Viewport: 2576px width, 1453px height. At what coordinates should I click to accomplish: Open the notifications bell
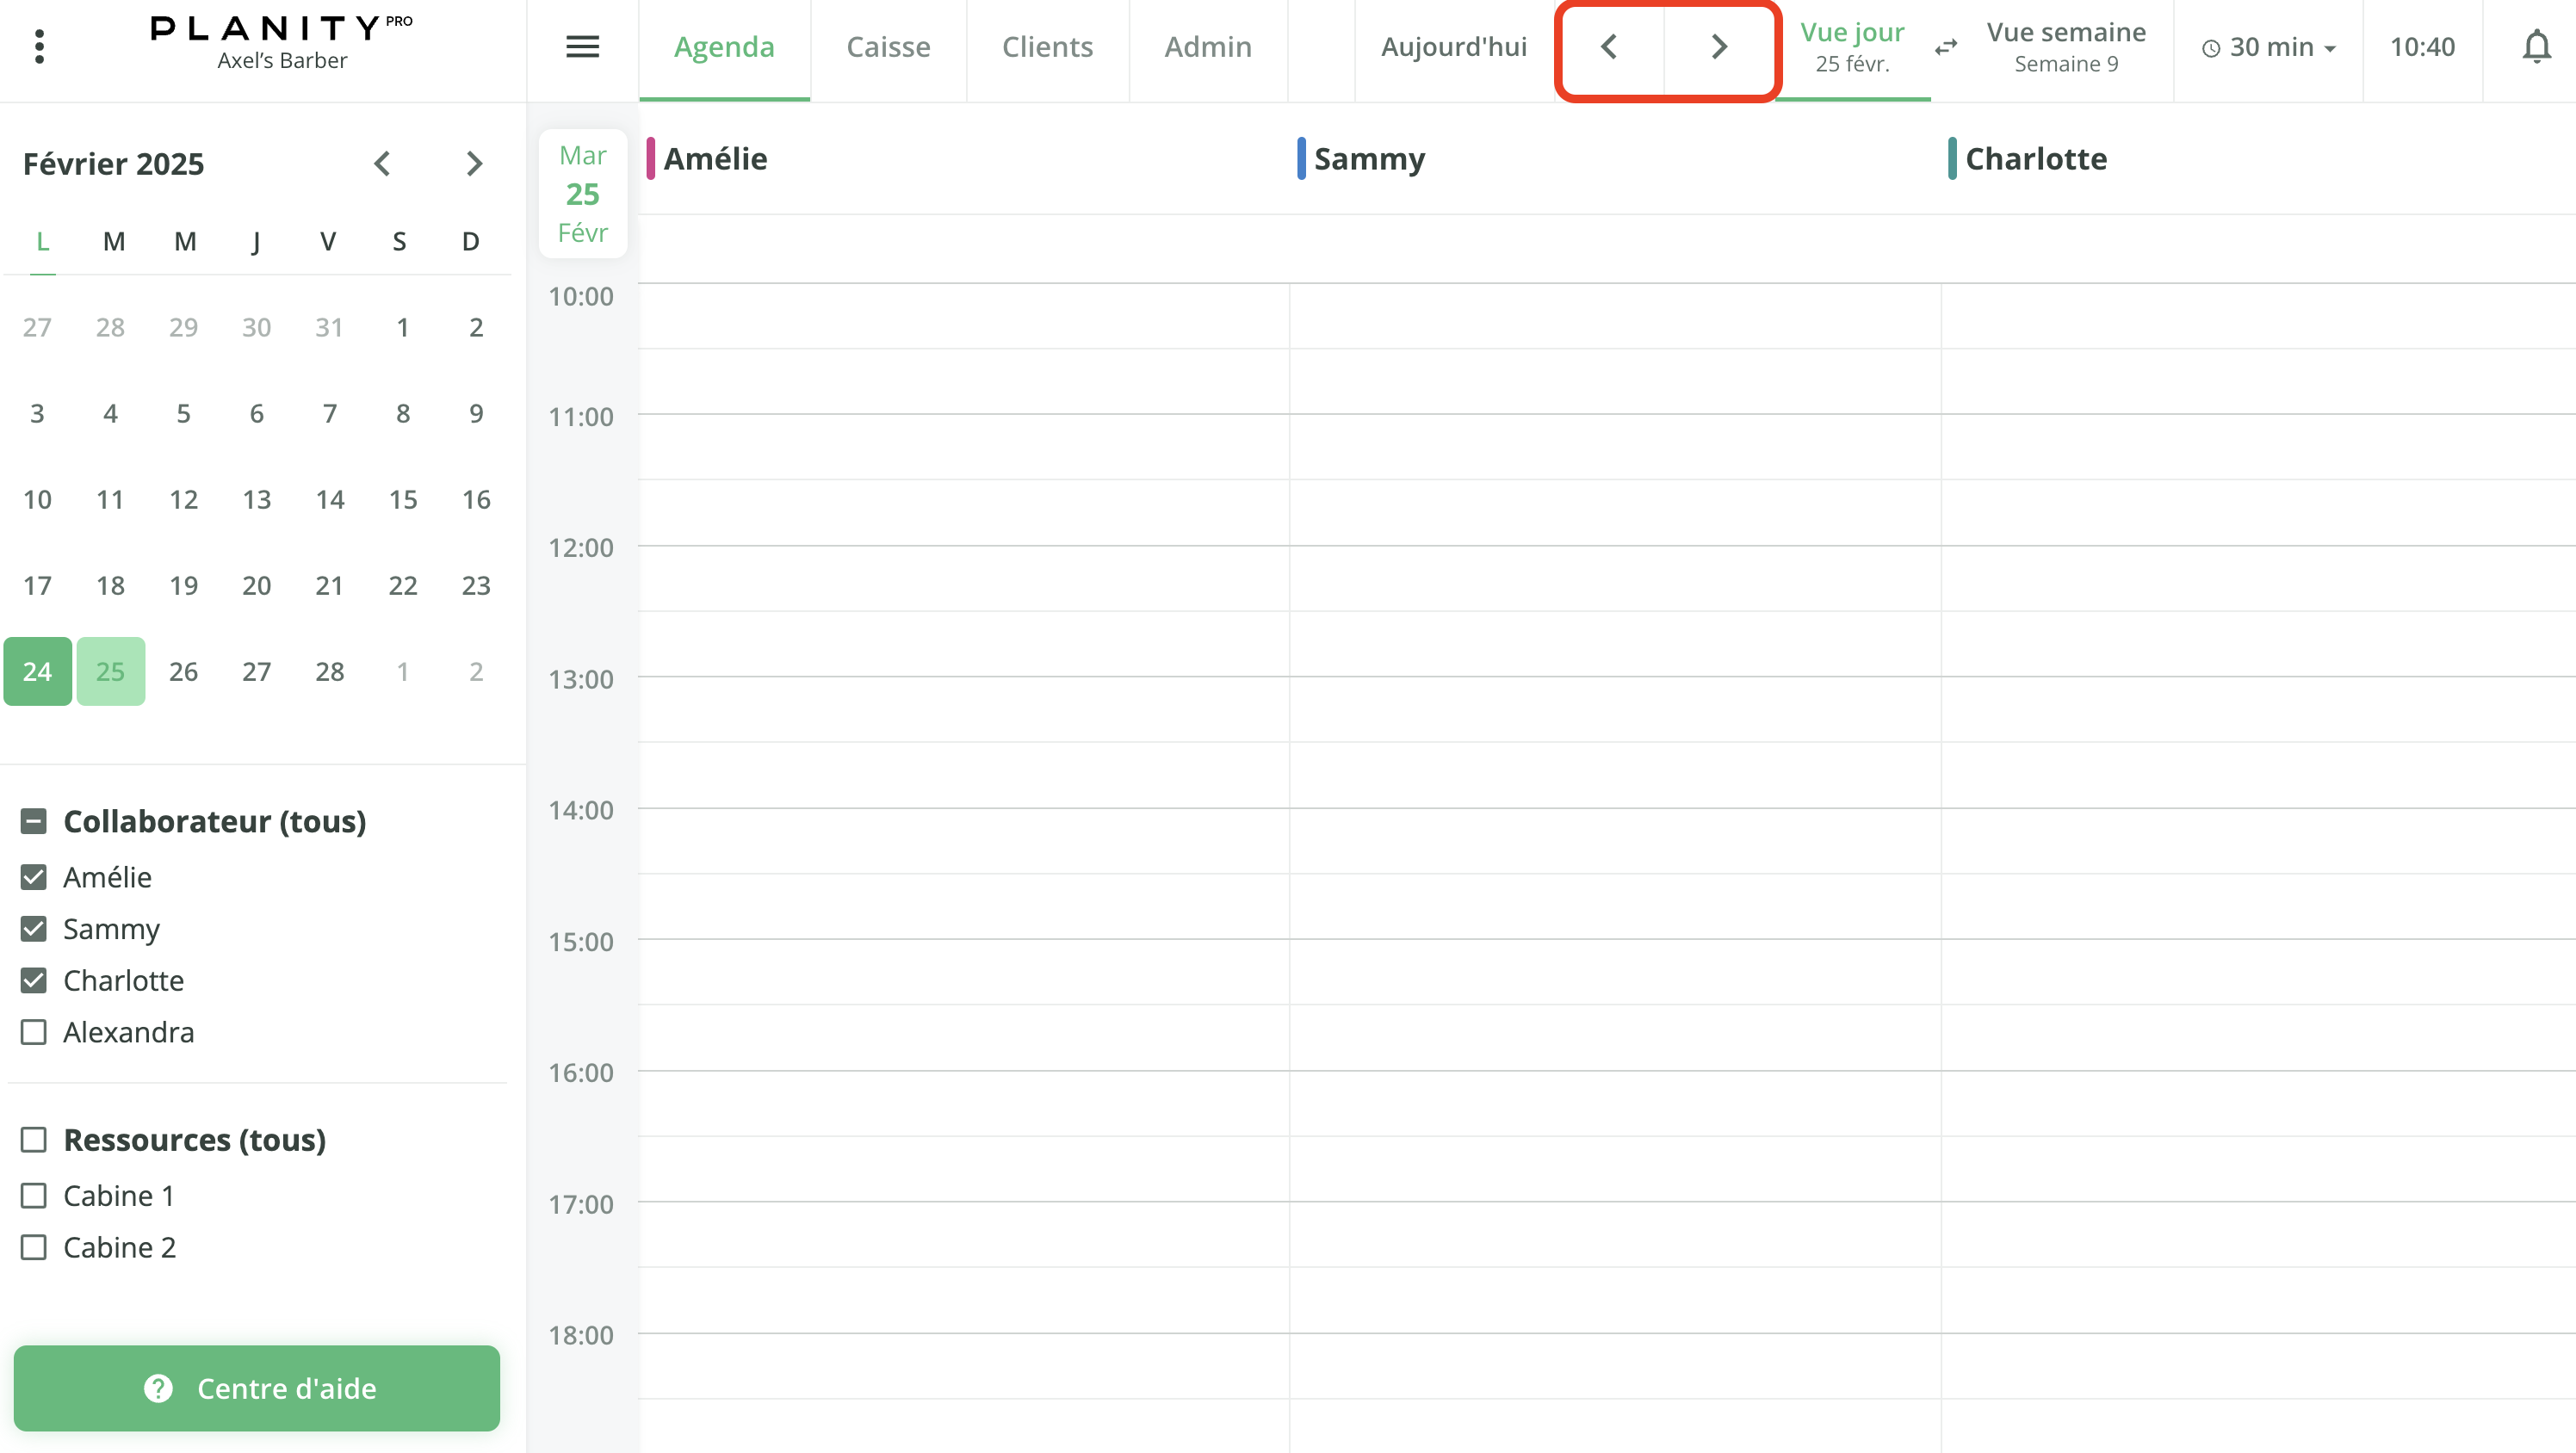(x=2536, y=46)
